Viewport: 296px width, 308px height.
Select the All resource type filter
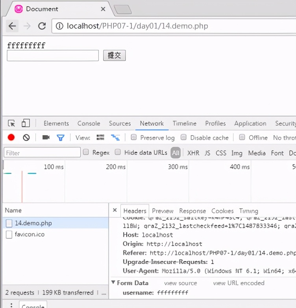176,152
